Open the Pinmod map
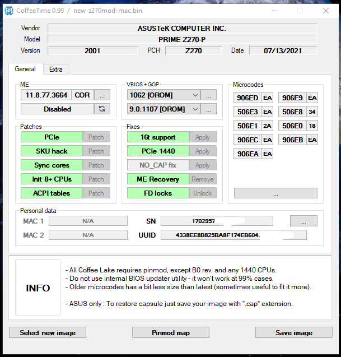Image resolution: width=341 pixels, height=357 pixels. point(171,332)
